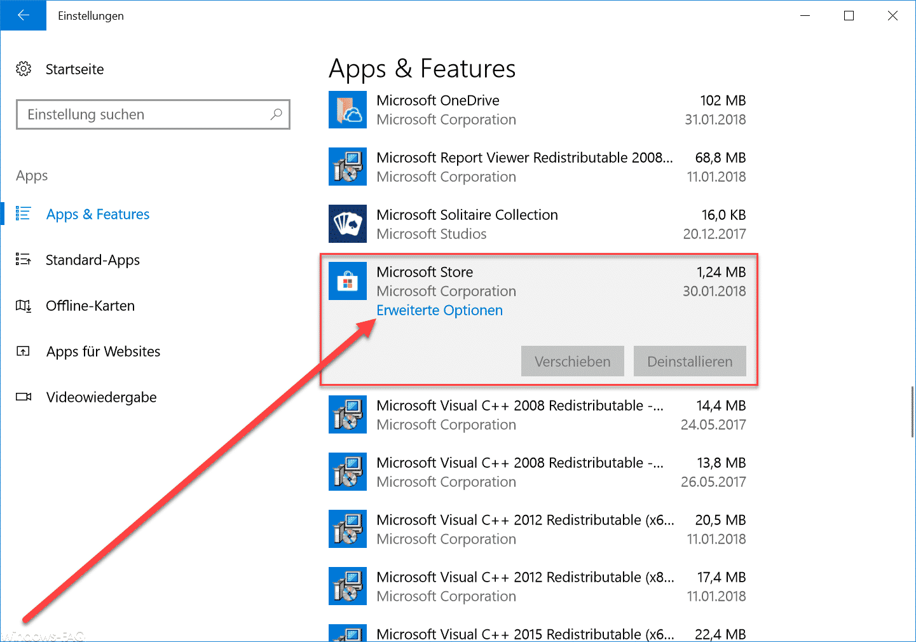Viewport: 916px width, 642px height.
Task: Close the Einstellungen window
Action: (x=892, y=15)
